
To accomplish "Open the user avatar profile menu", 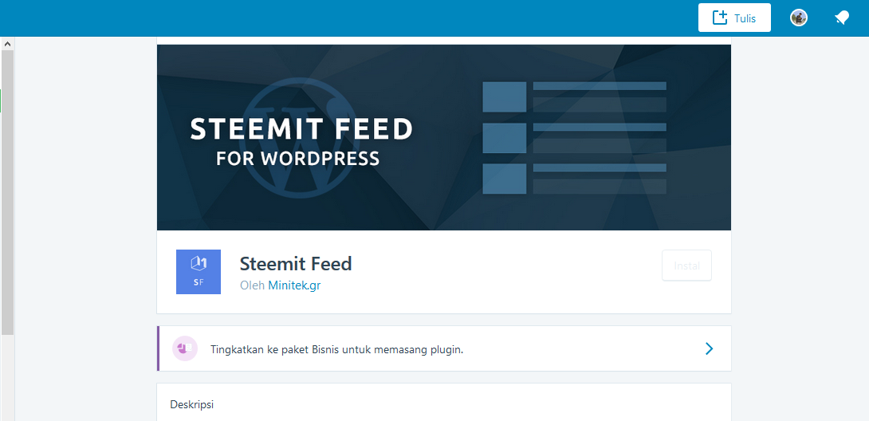I will 799,18.
